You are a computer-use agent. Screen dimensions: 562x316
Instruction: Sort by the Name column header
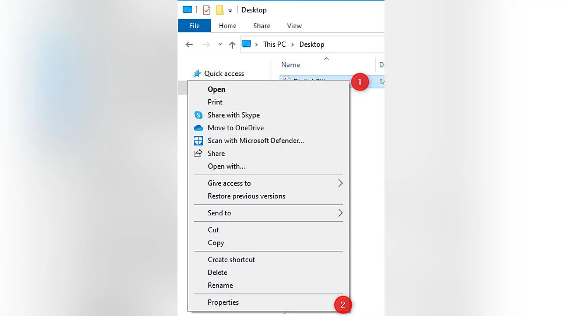point(290,65)
